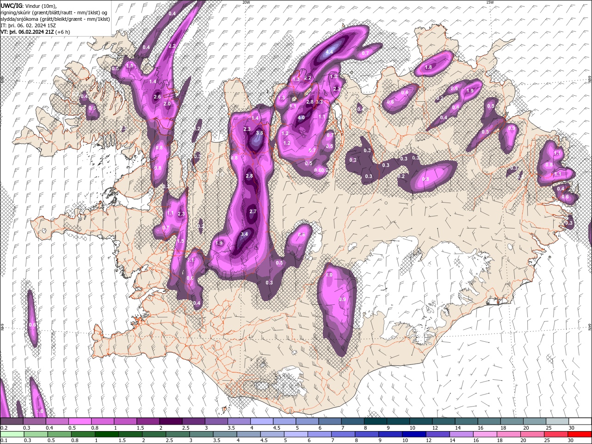
Task: Pick bottom-row legend swatch between 14 and 16
Action: (x=462, y=434)
